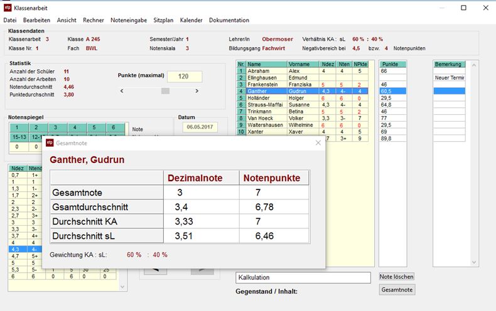
Task: Click right arrow of the maximal points slider
Action: (208, 91)
